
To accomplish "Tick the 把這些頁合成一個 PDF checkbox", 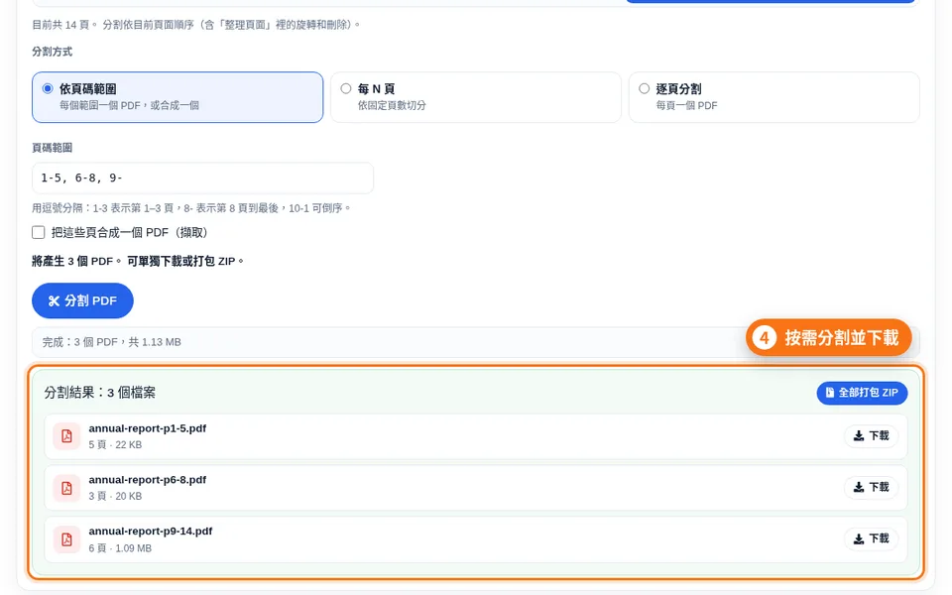I will (39, 232).
